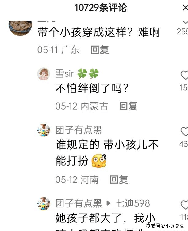Tap 回复 under the 05-12 内蒙古 comment

[128, 106]
